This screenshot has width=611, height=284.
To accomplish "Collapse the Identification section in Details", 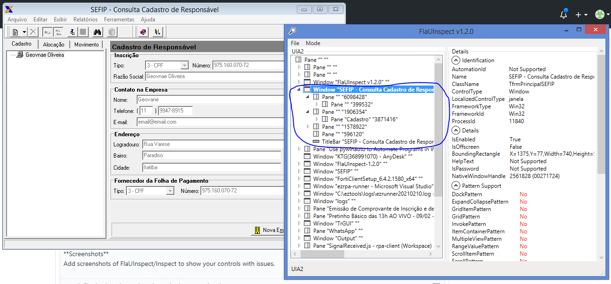I will click(x=455, y=60).
